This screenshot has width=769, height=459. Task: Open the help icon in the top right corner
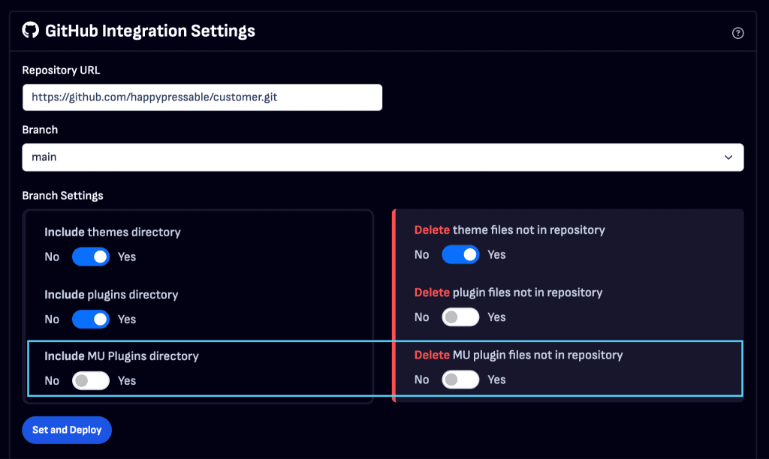click(x=737, y=32)
